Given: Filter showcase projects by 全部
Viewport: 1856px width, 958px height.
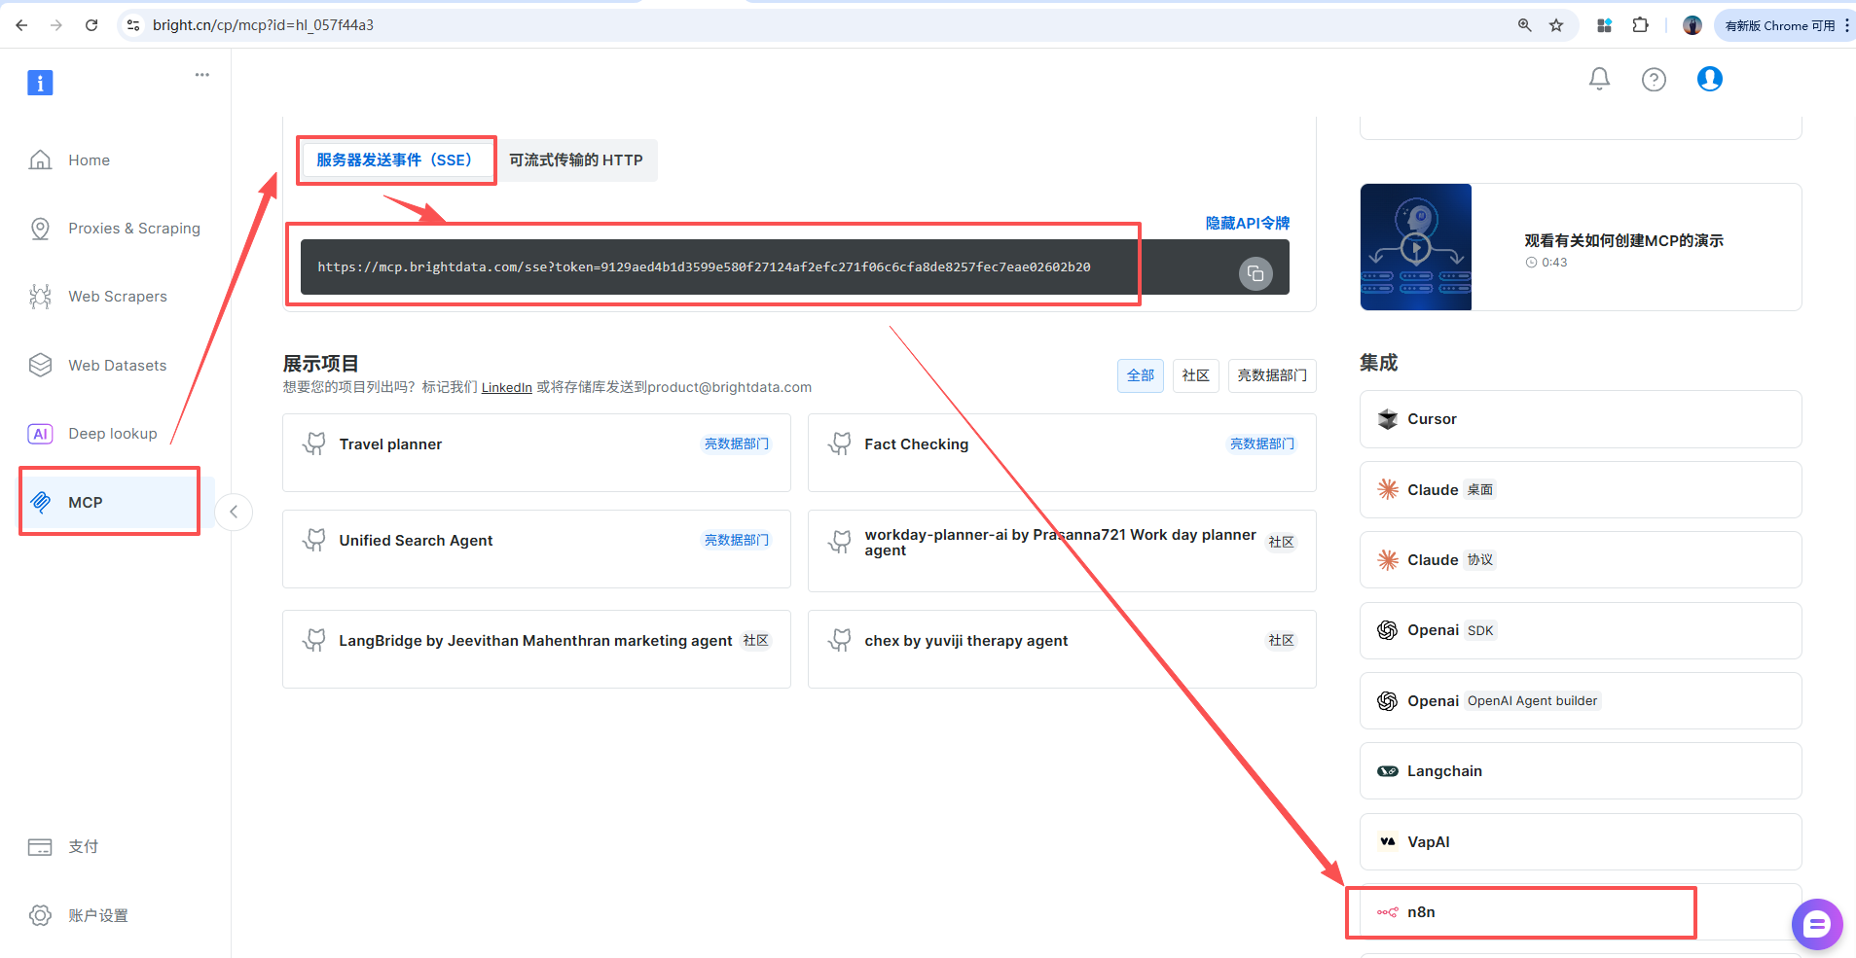Looking at the screenshot, I should [1141, 375].
